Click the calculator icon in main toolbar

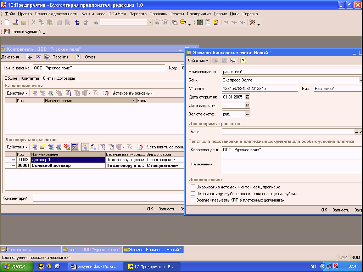click(x=200, y=22)
